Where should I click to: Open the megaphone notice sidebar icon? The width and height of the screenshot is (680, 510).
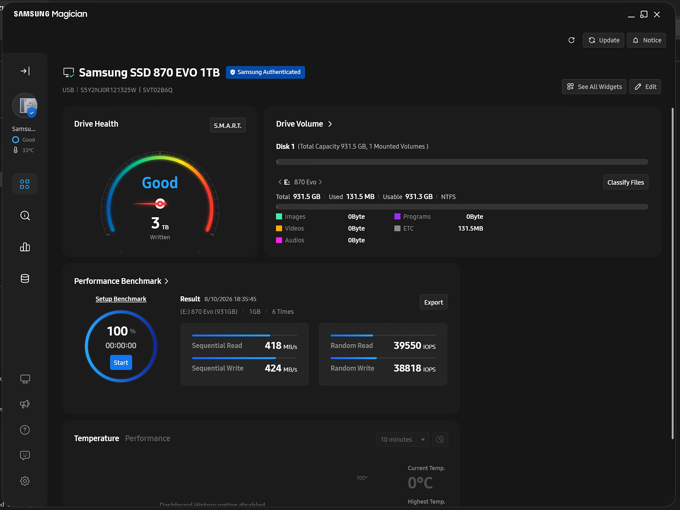tap(25, 404)
